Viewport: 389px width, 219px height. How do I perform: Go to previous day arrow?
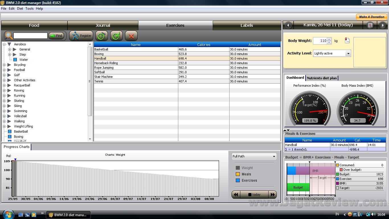(288, 25)
